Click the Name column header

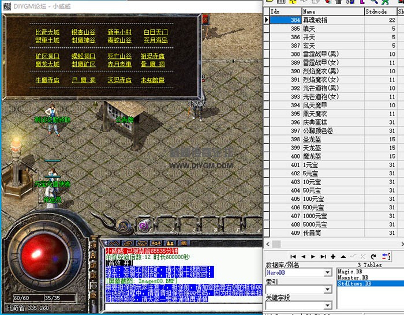333,12
